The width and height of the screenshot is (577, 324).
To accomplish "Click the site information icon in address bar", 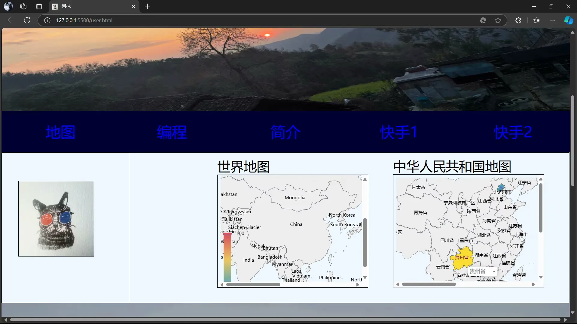I will (47, 20).
